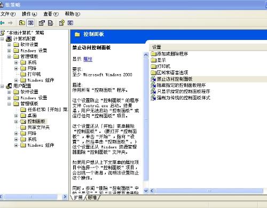
Task: Select 隐藏指定的控制面板程序 setting
Action: coord(181,85)
